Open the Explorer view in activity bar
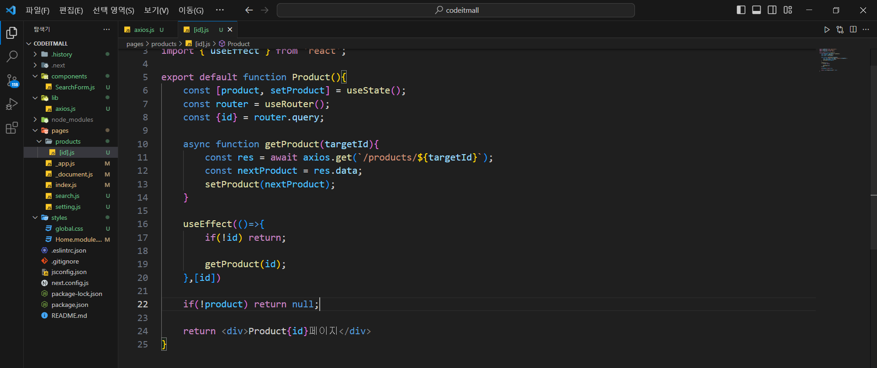 click(x=12, y=33)
